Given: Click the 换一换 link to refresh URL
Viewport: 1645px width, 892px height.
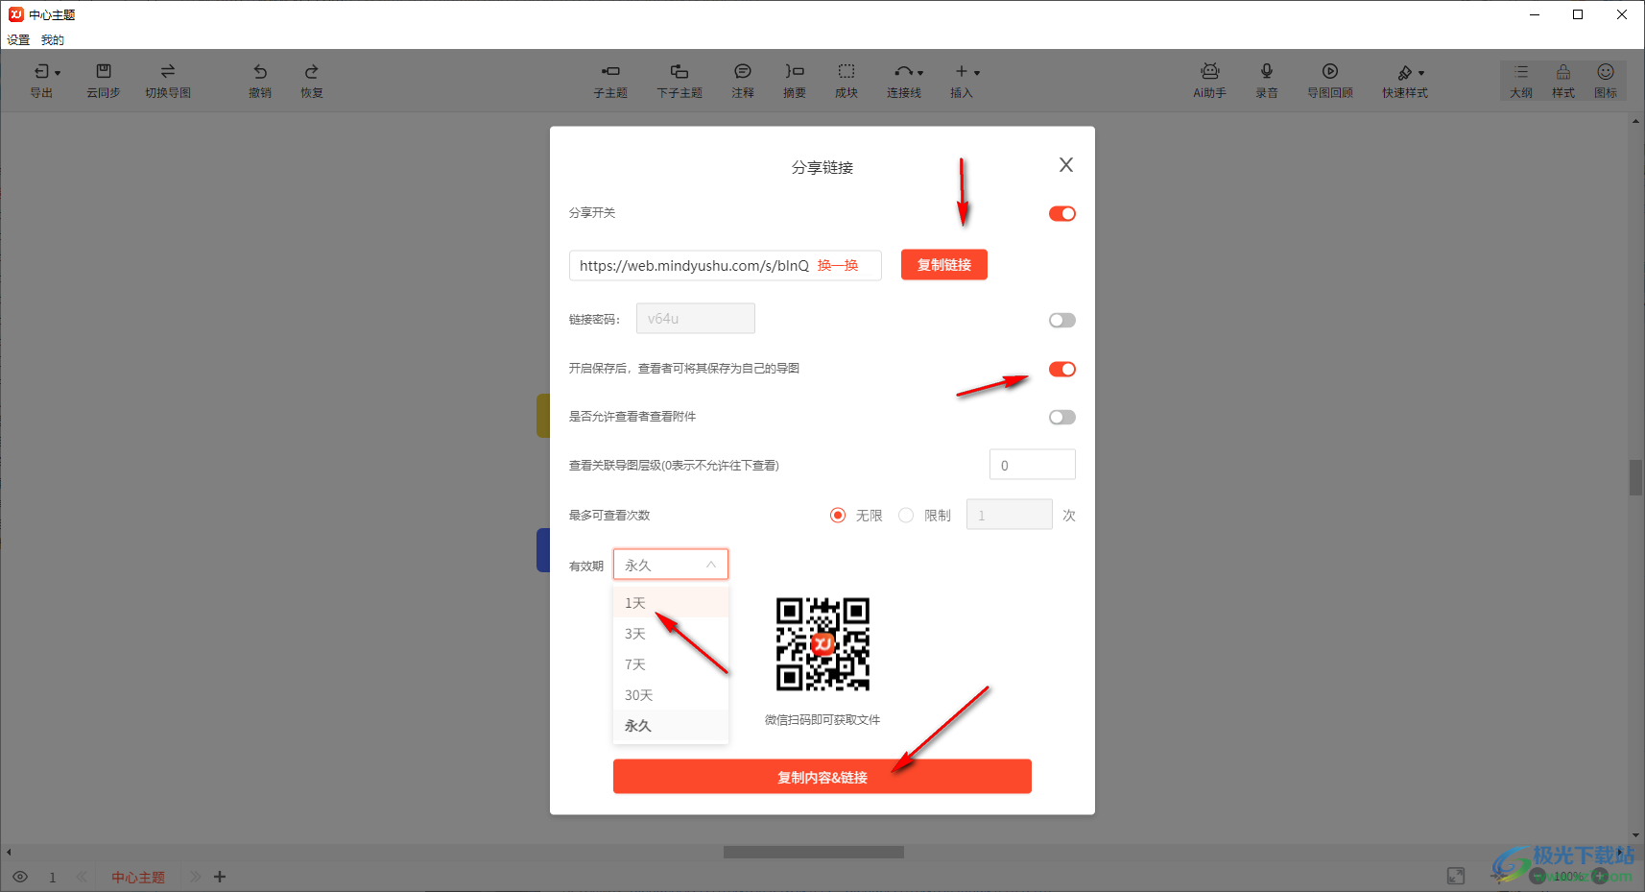Looking at the screenshot, I should (838, 266).
